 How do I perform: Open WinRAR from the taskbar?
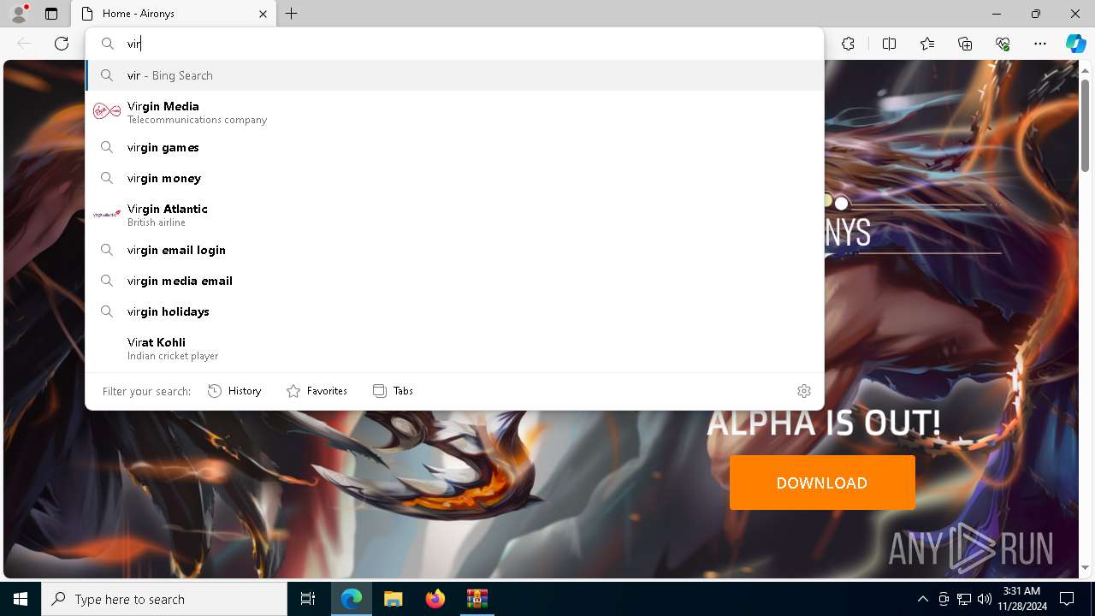[476, 599]
